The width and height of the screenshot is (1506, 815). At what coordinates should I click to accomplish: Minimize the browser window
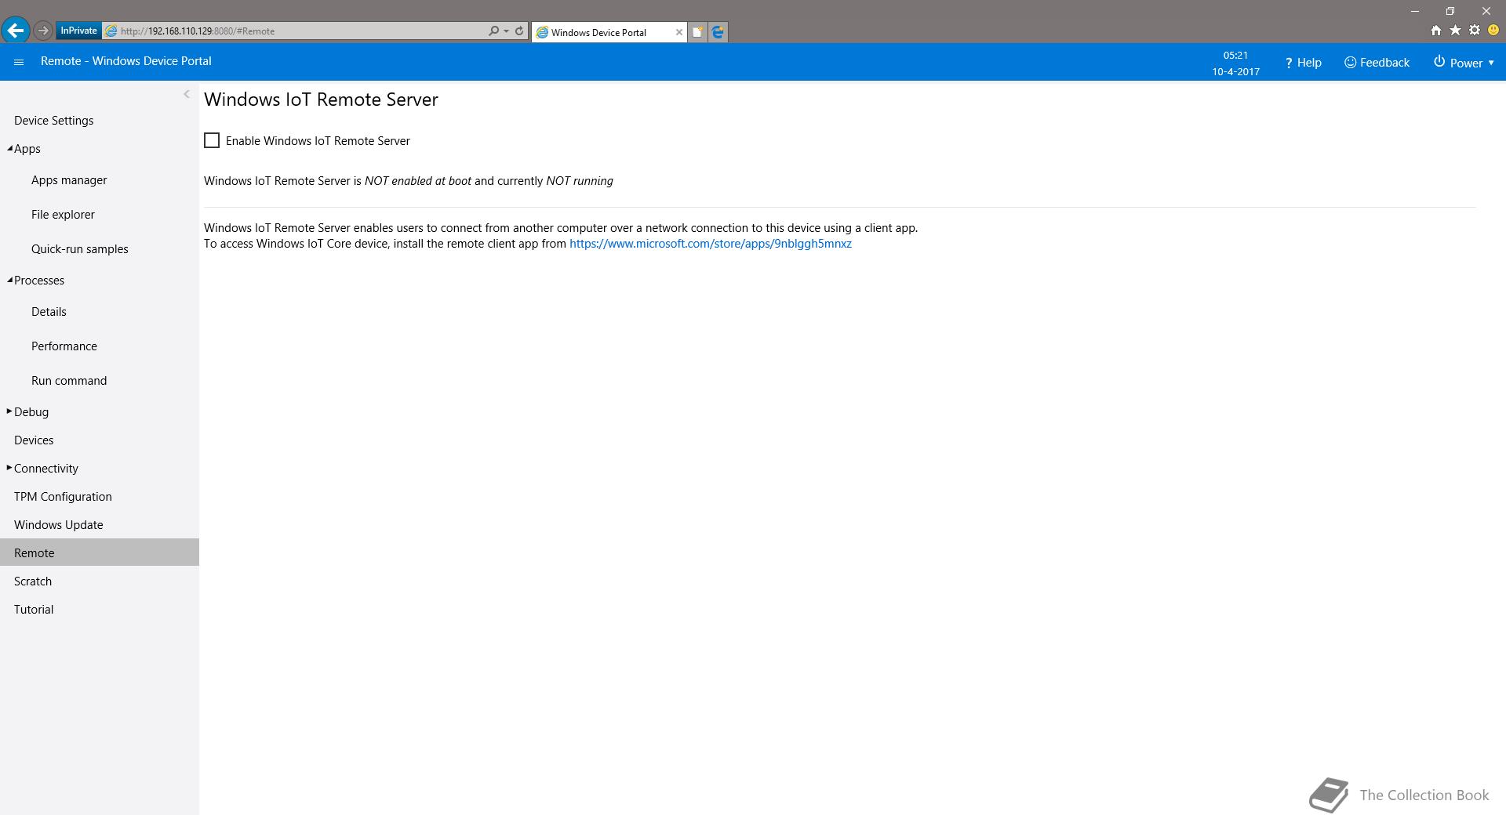click(x=1415, y=11)
